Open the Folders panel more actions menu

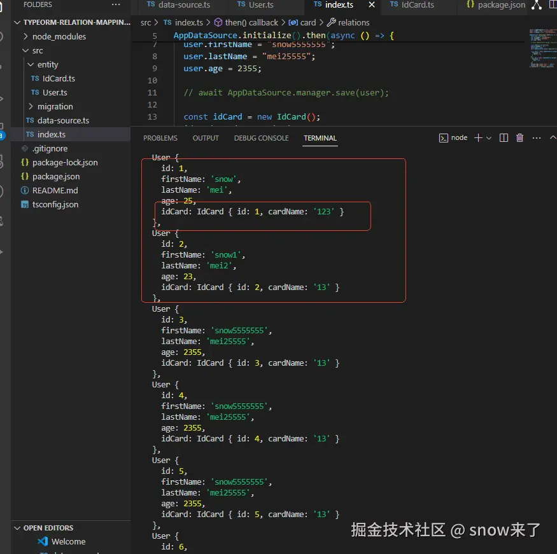click(116, 4)
